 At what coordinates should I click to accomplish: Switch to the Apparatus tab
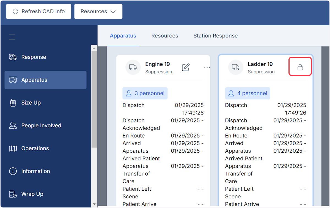pos(123,36)
